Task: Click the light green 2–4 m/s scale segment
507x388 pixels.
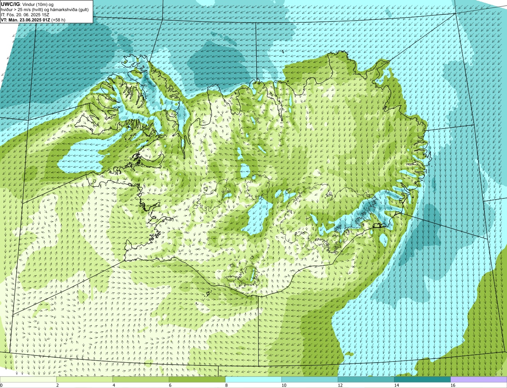Action: [x=85, y=379]
